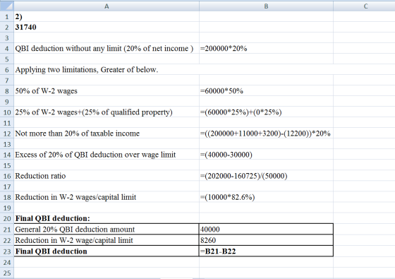The height and width of the screenshot is (279, 395).
Task: Click 'Excess of 20% of QBI deduction' cell
Action: coord(107,155)
